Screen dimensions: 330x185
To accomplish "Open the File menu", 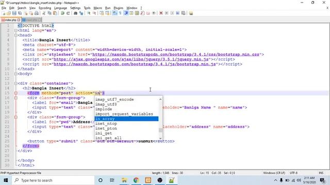I will pyautogui.click(x=4, y=8).
